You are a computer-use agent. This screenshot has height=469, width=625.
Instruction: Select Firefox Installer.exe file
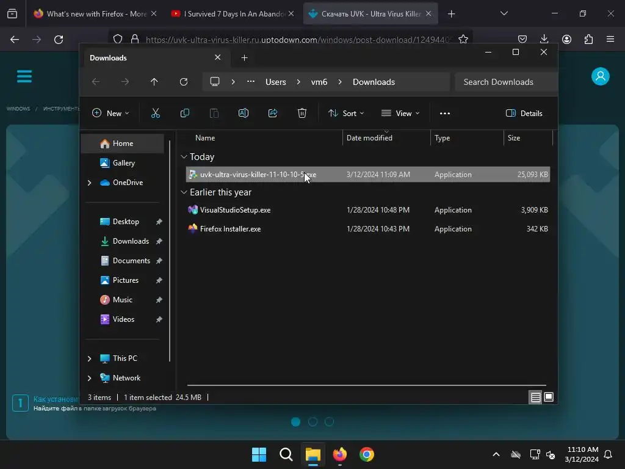coord(368,229)
